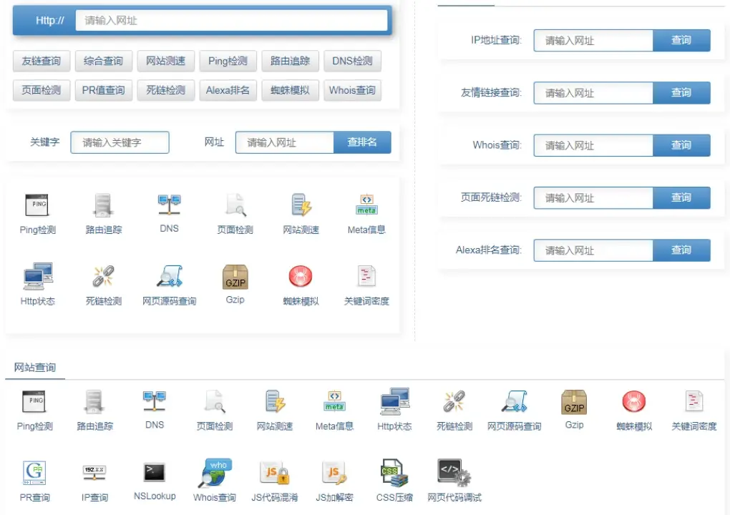Open 蜘蛛模拟 red spider icon in the upper grid
730x515 pixels.
point(301,276)
